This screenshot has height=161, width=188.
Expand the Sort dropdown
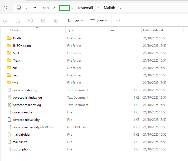[x=75, y=21]
